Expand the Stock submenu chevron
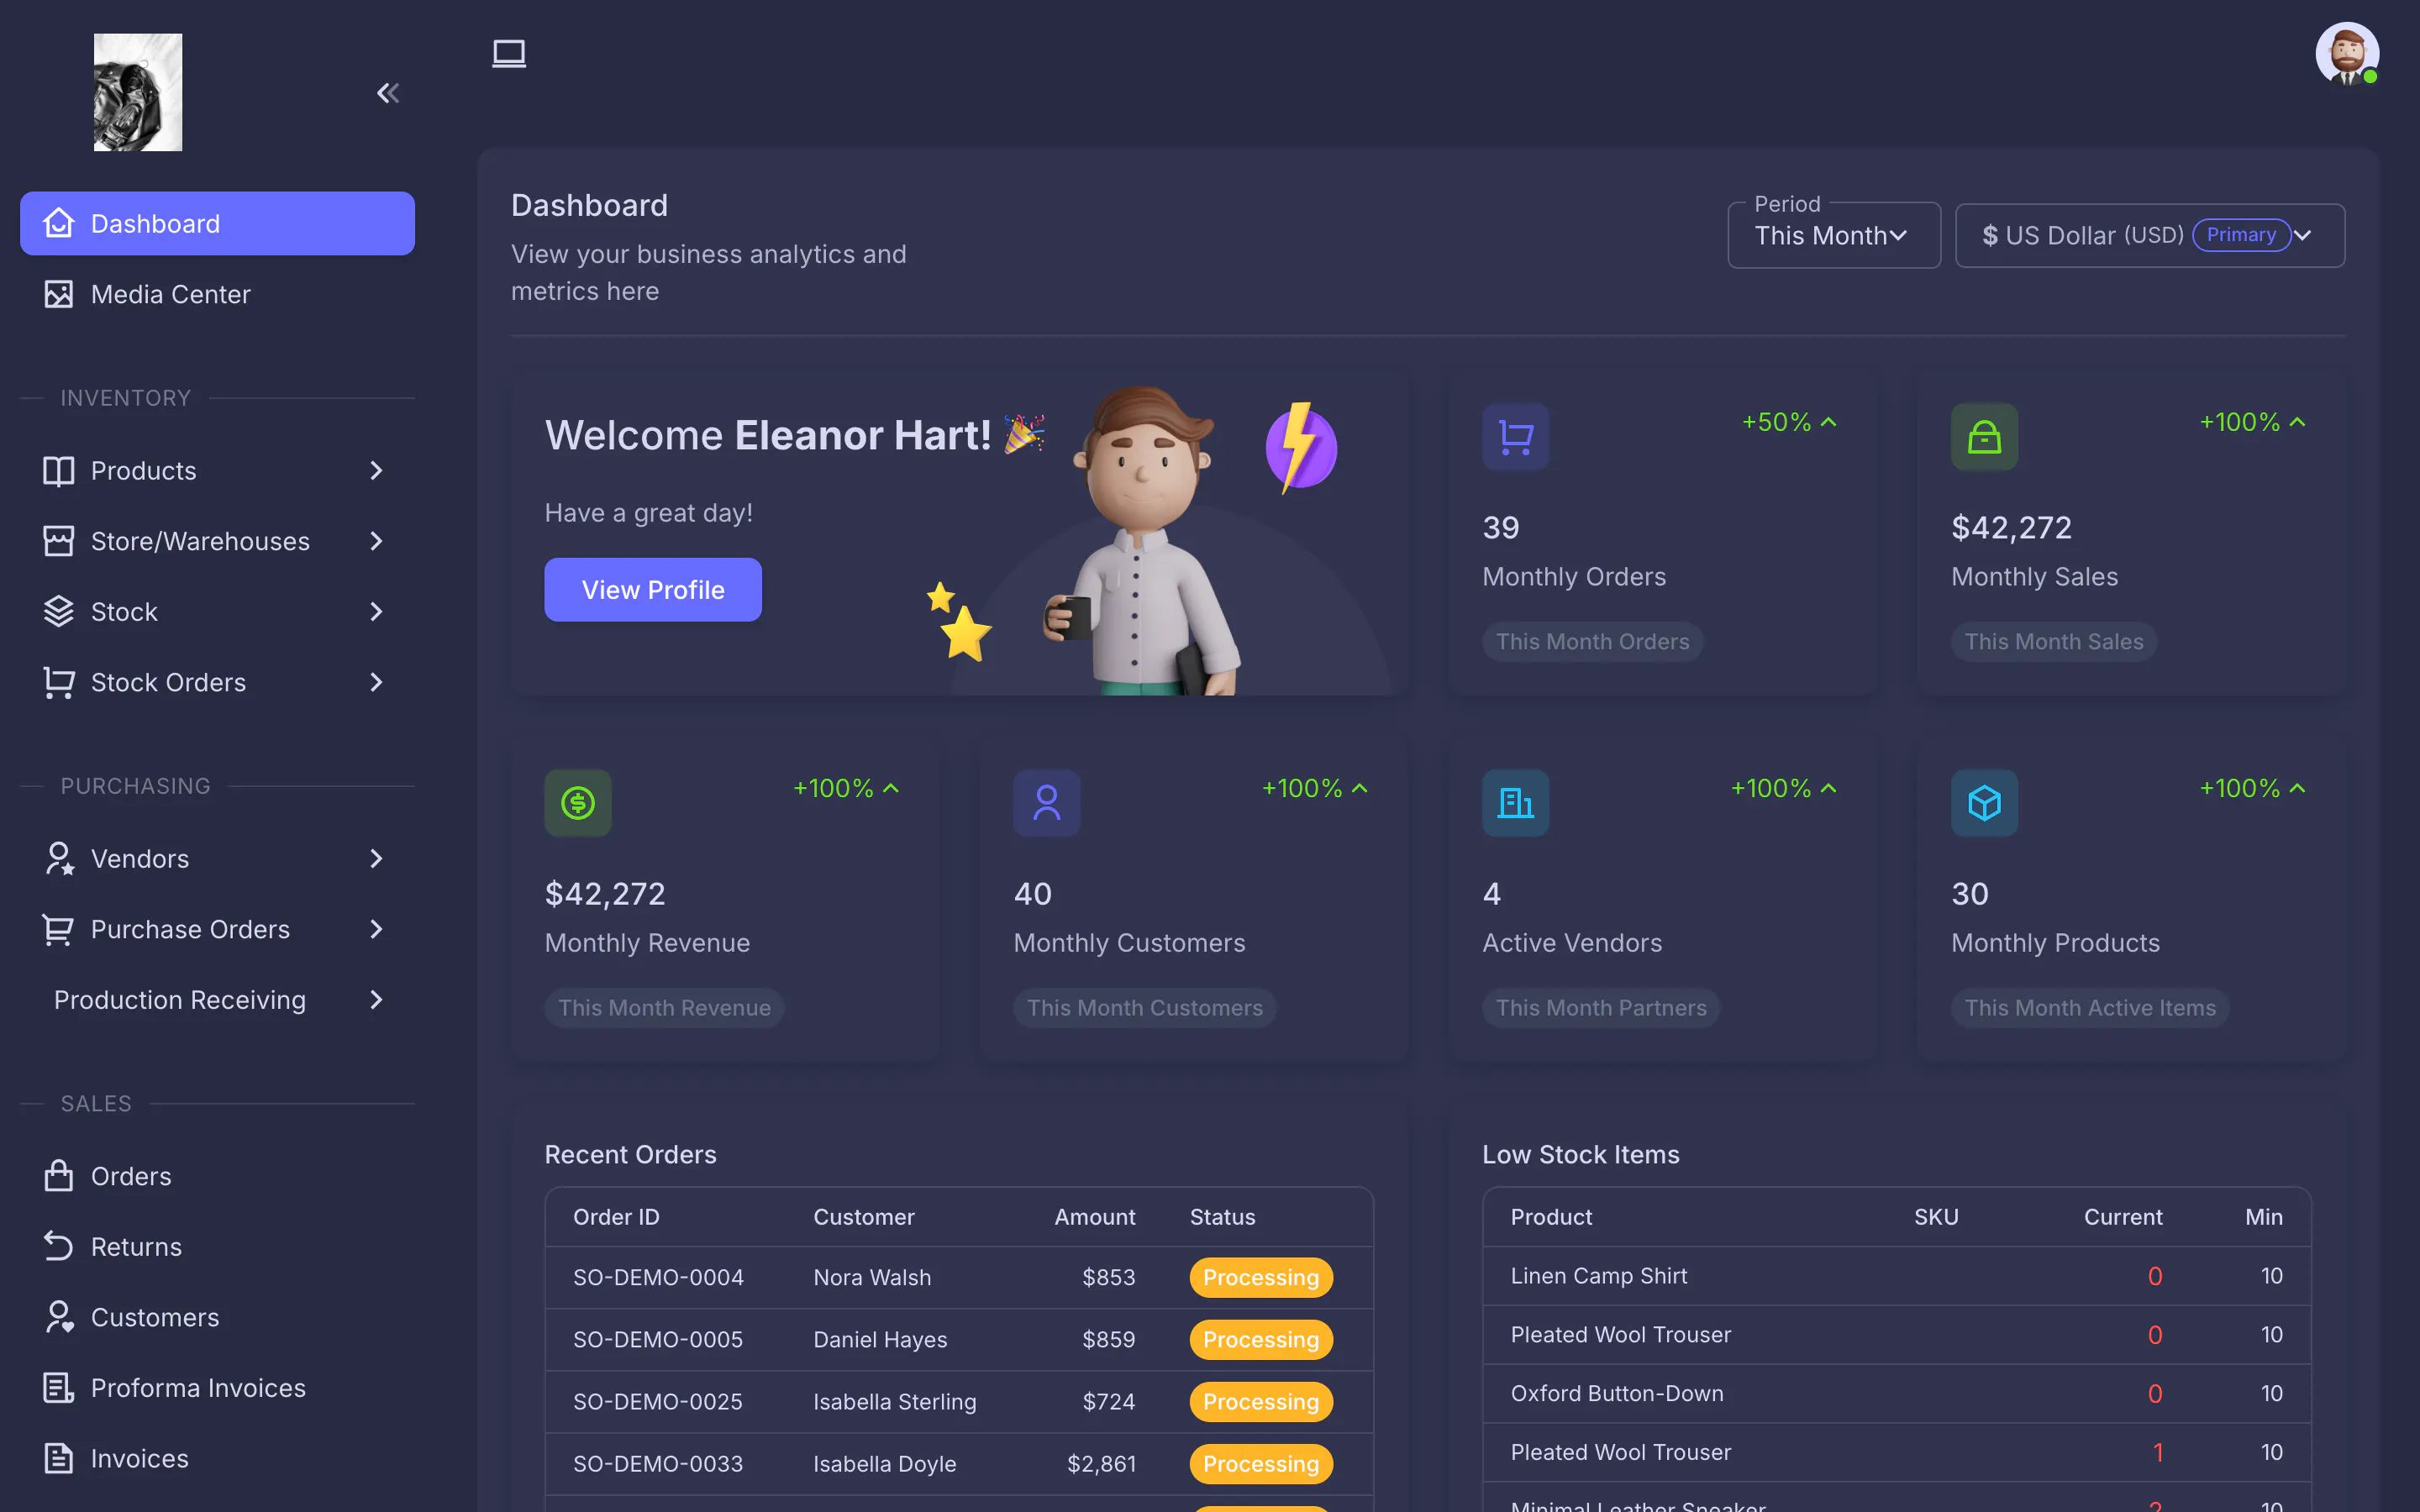This screenshot has width=2420, height=1512. 376,611
